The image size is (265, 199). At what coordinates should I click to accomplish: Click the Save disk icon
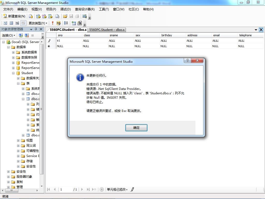click(x=71, y=16)
